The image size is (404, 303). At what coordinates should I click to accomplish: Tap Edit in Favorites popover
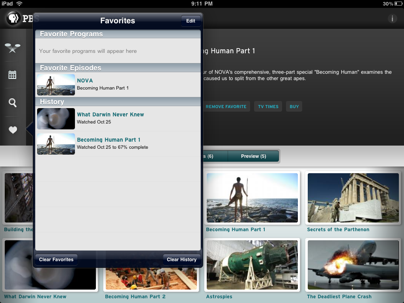pos(191,21)
